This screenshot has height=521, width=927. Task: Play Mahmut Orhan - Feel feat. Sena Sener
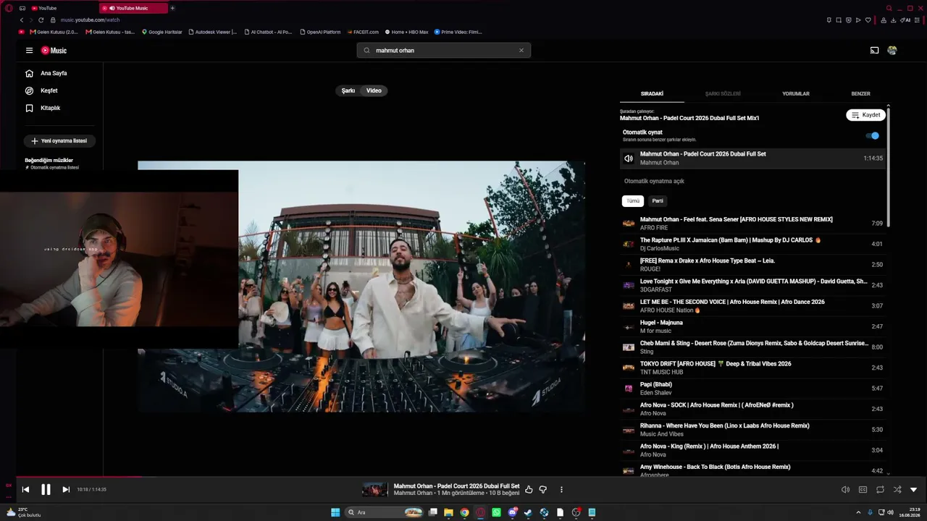(752, 224)
